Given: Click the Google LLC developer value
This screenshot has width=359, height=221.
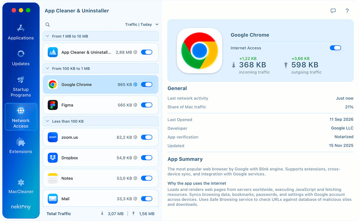Looking at the screenshot, I should (342, 128).
